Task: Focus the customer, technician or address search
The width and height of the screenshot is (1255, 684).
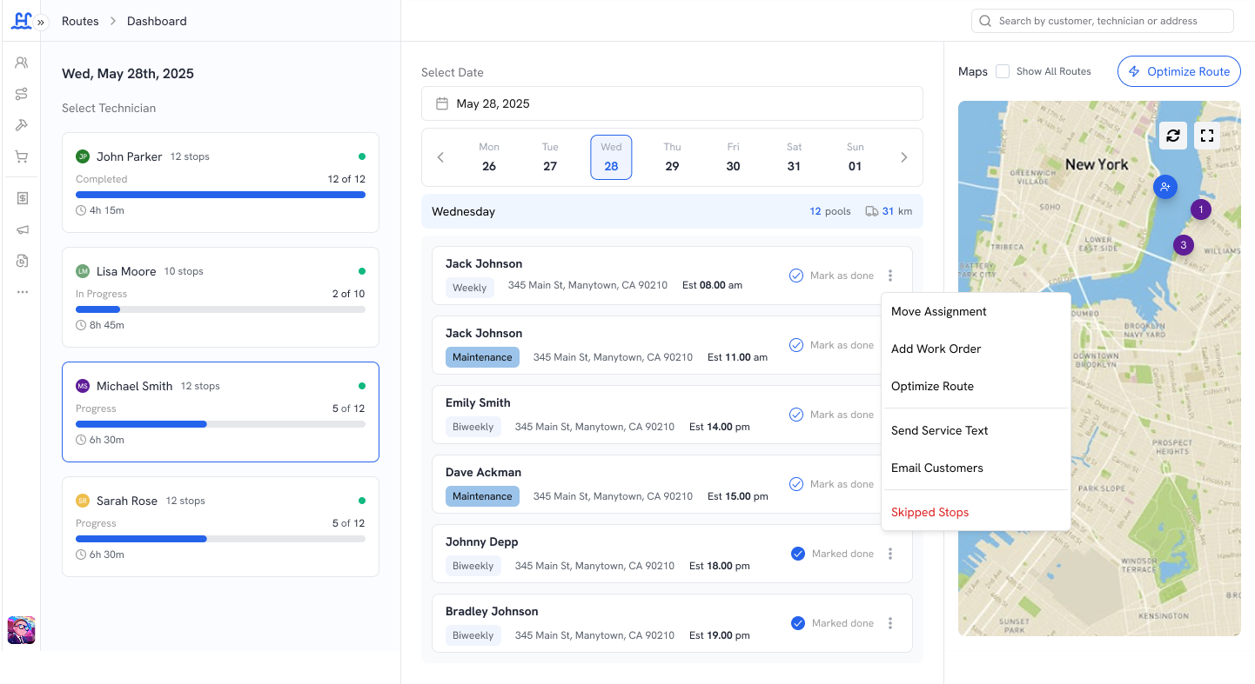Action: click(x=1102, y=21)
